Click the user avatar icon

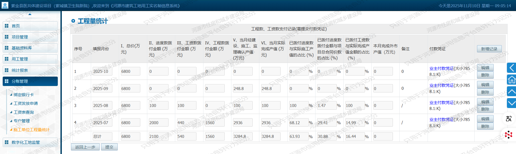[x=5, y=5]
